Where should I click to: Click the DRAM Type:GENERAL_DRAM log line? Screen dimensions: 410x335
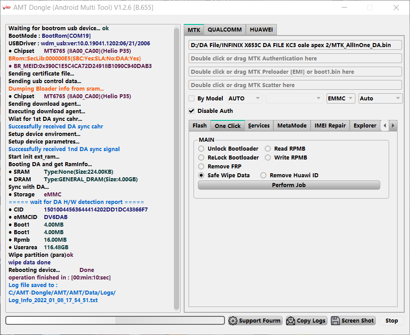click(x=73, y=179)
